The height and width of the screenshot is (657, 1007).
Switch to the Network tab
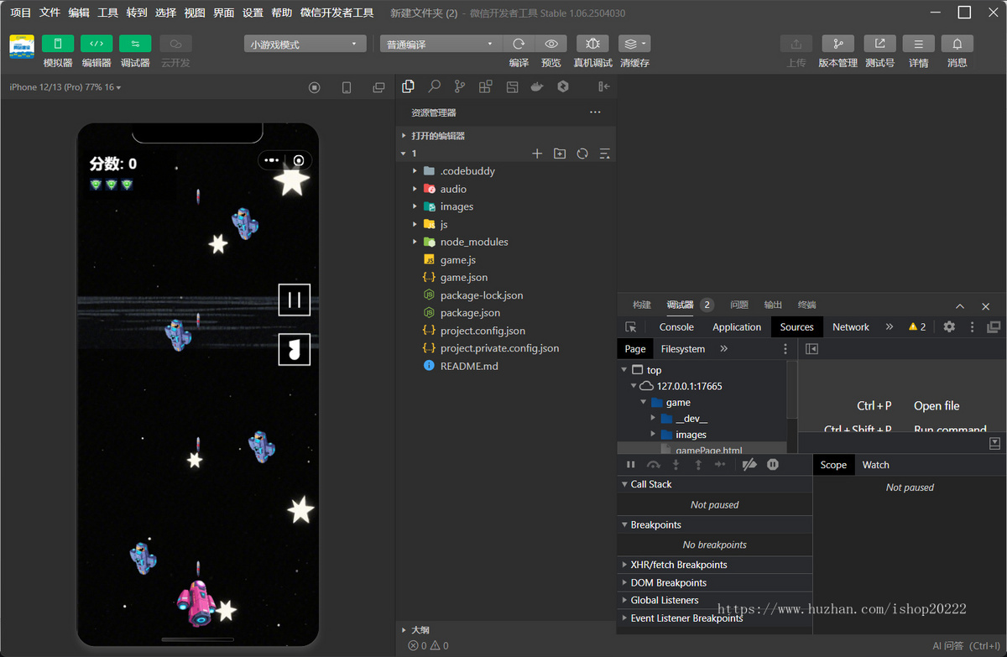[x=851, y=327]
